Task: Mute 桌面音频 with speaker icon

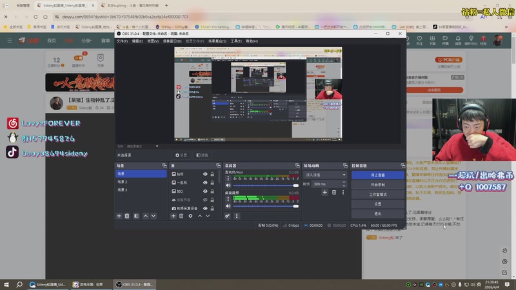Action: pyautogui.click(x=228, y=206)
